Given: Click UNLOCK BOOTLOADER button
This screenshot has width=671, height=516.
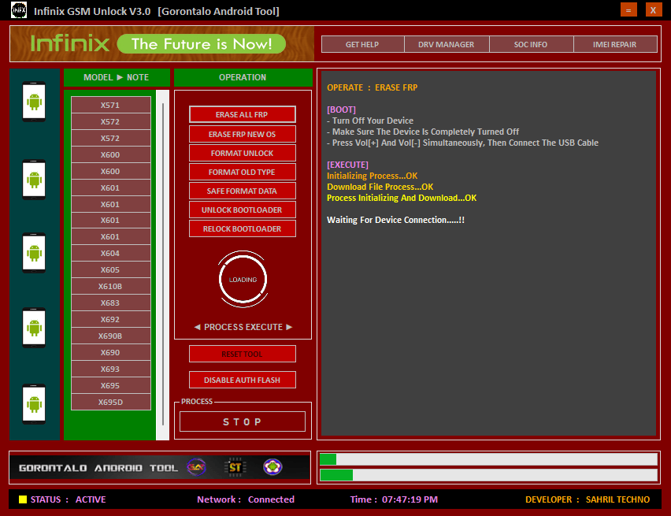Looking at the screenshot, I should point(242,210).
